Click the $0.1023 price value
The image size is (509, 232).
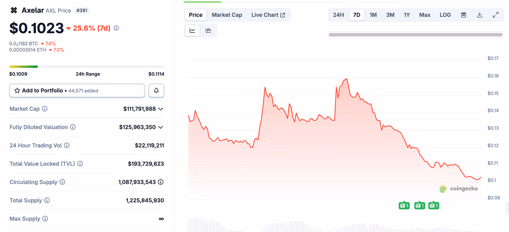pos(36,28)
